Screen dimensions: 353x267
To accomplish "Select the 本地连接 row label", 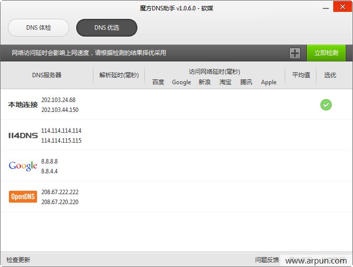I will point(23,105).
